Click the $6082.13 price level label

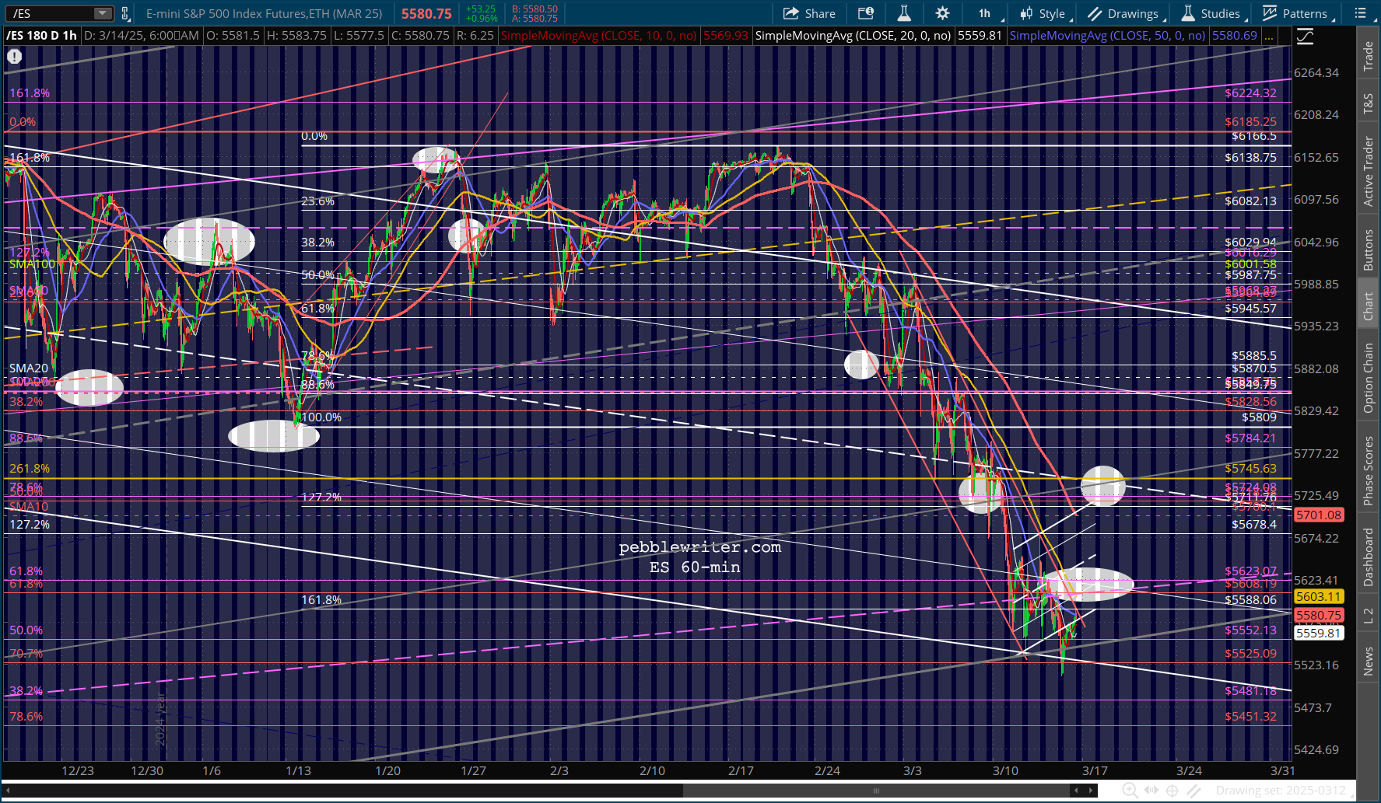[1250, 201]
